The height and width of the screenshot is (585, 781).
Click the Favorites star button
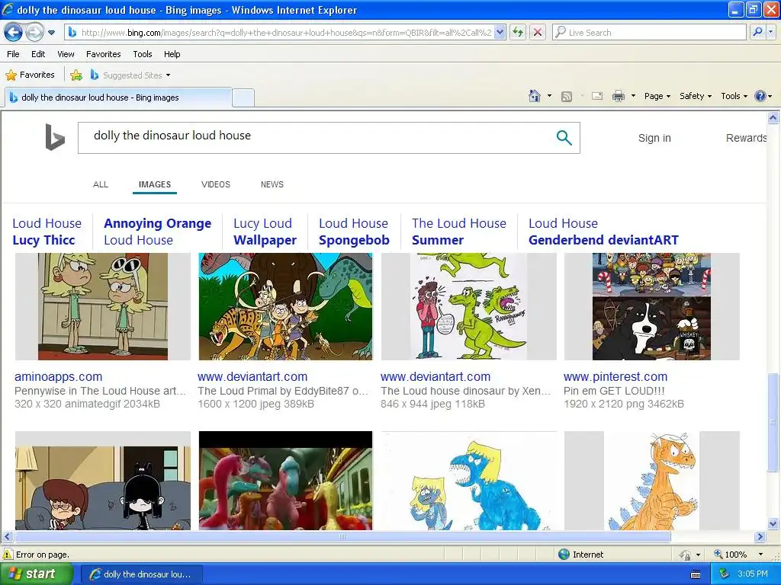pyautogui.click(x=31, y=75)
